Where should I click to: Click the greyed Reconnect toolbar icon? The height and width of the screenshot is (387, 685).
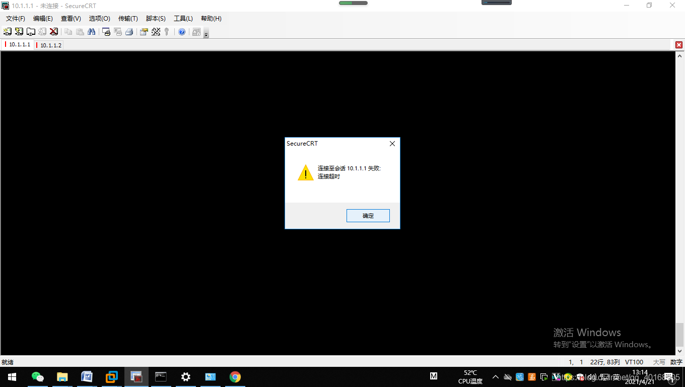coord(42,32)
